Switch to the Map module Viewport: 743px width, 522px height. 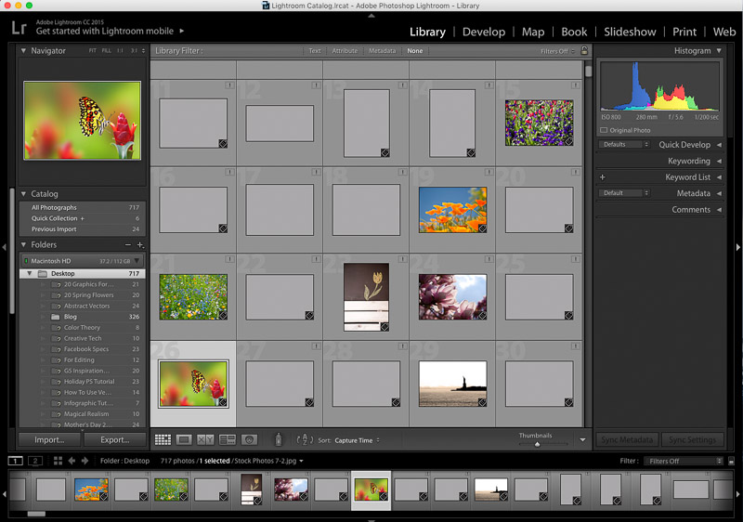pyautogui.click(x=533, y=32)
